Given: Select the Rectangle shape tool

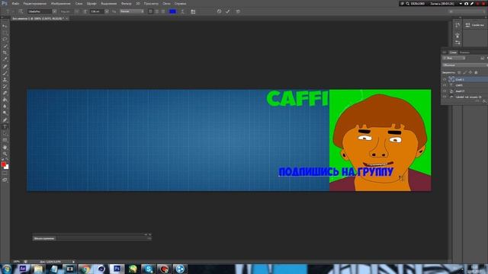Looking at the screenshot, I should (5, 140).
